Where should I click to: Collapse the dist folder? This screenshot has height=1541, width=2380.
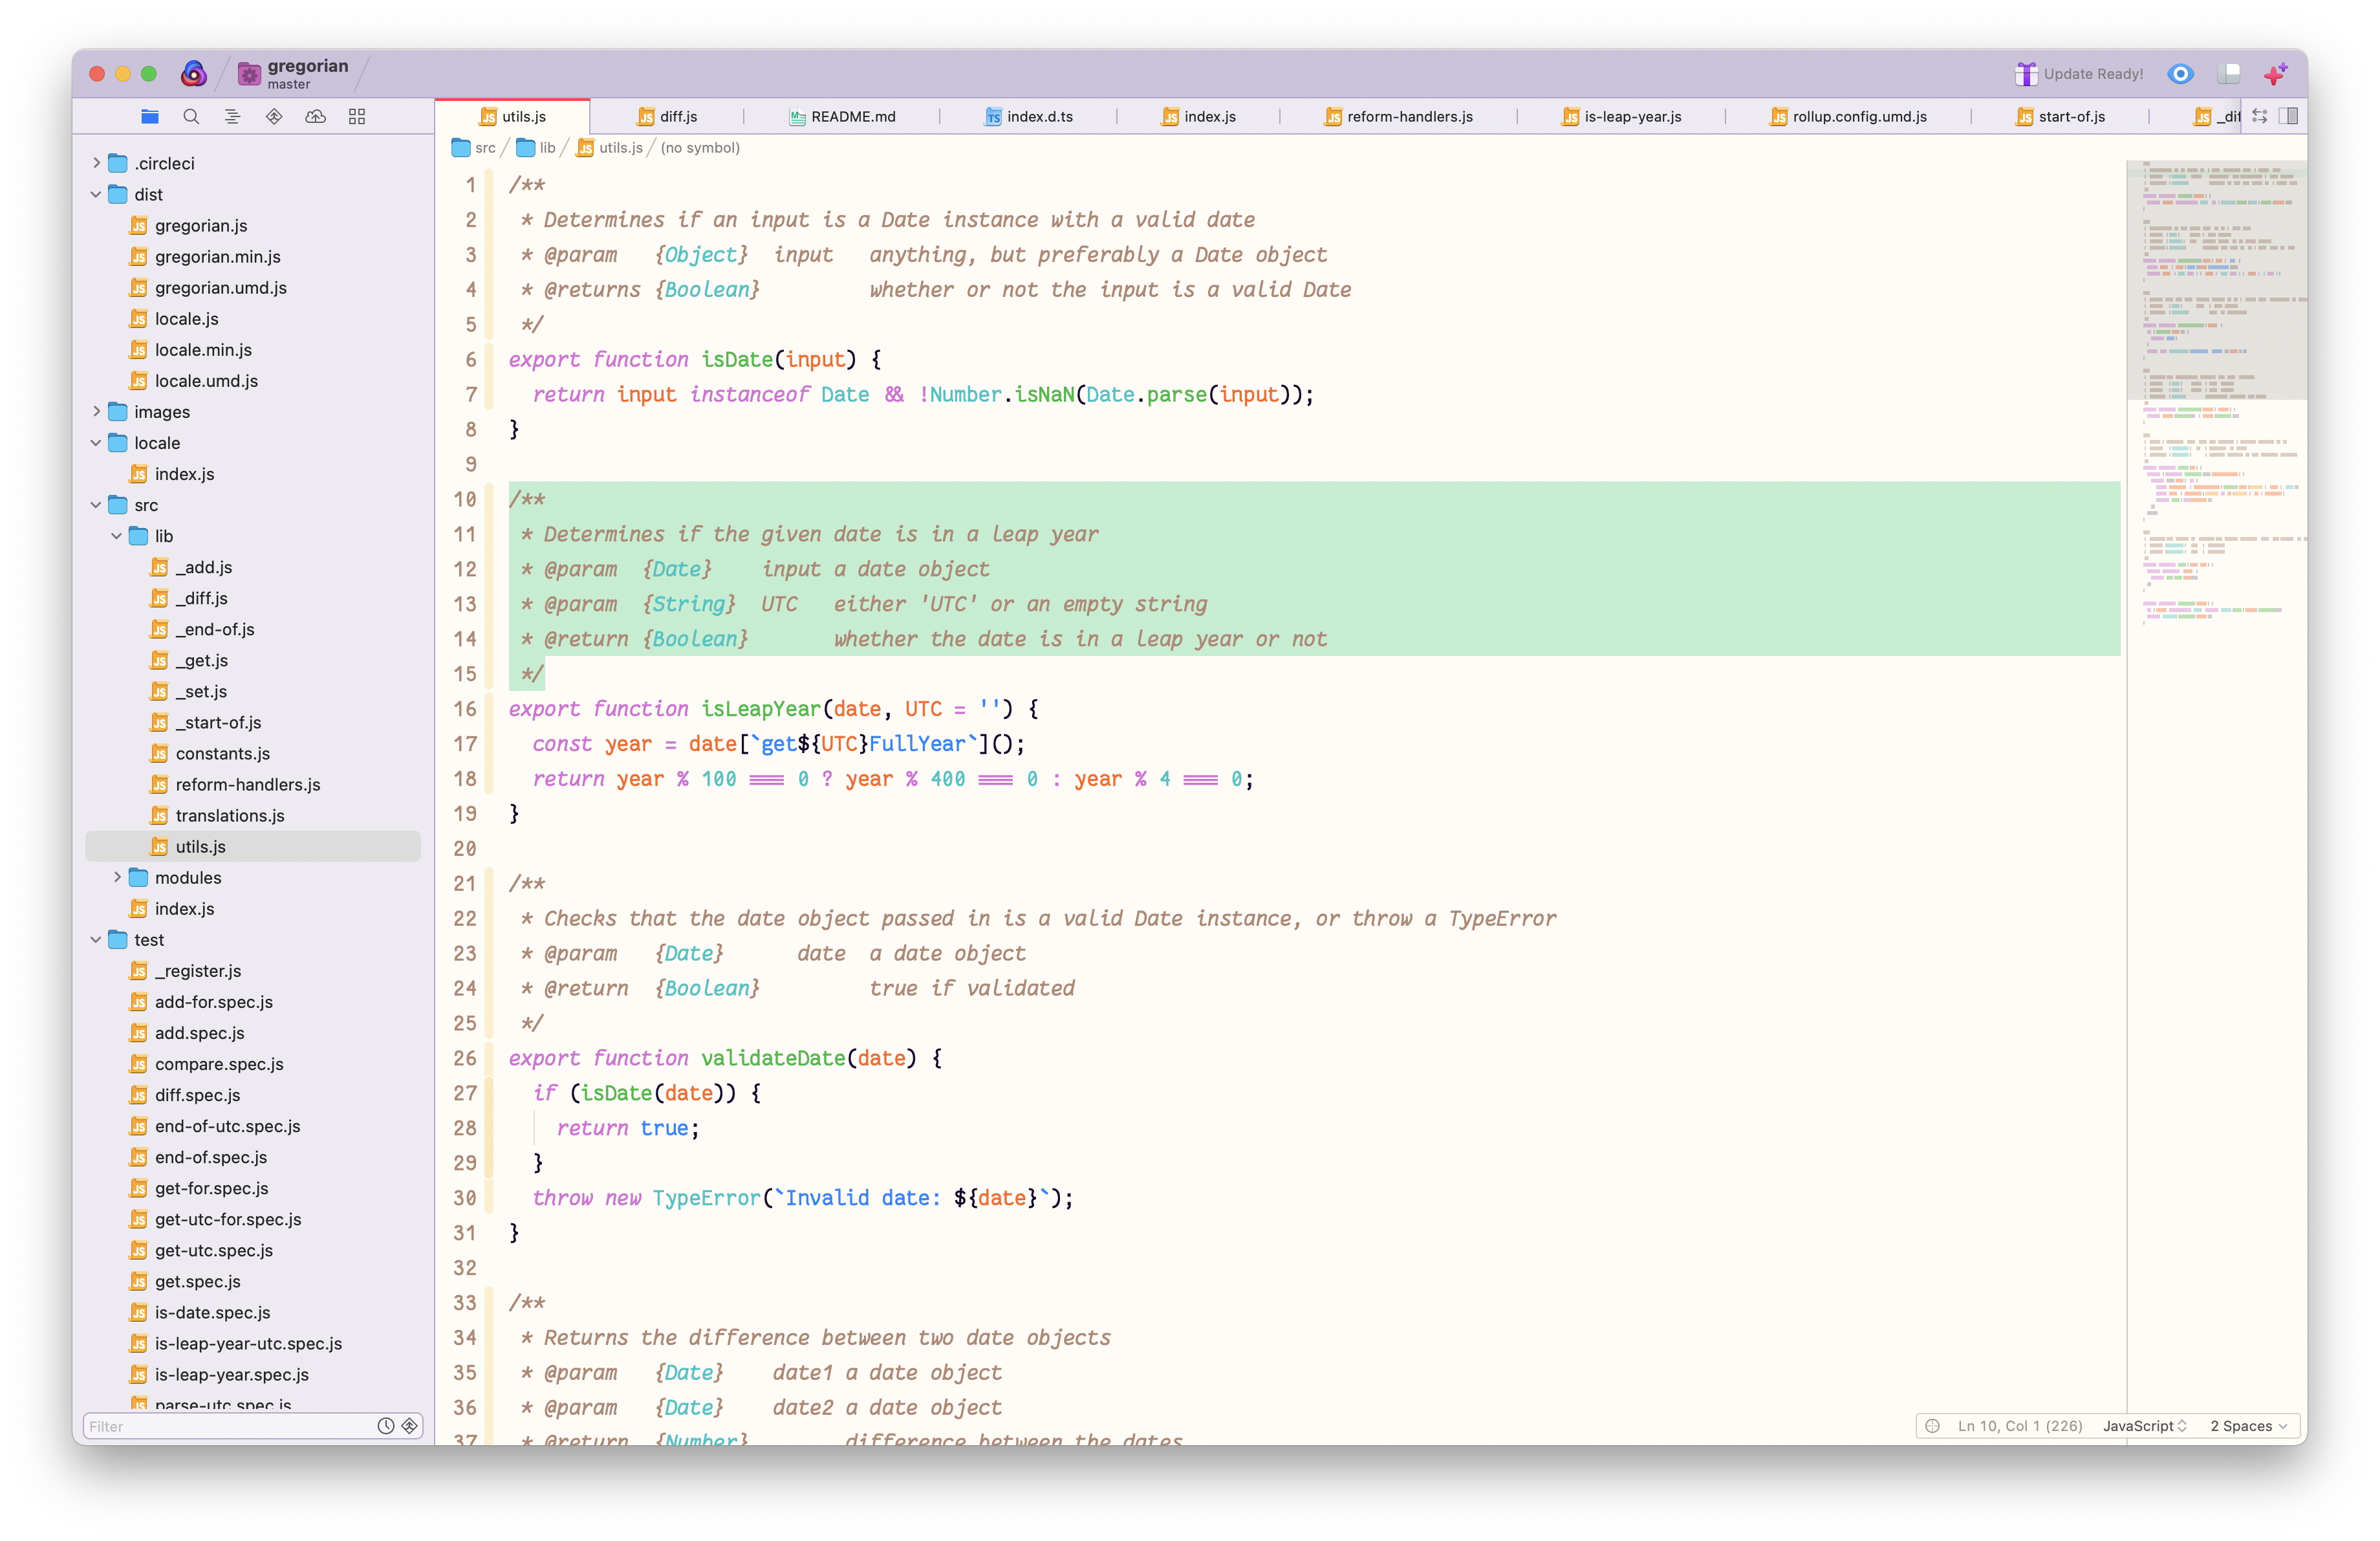97,194
